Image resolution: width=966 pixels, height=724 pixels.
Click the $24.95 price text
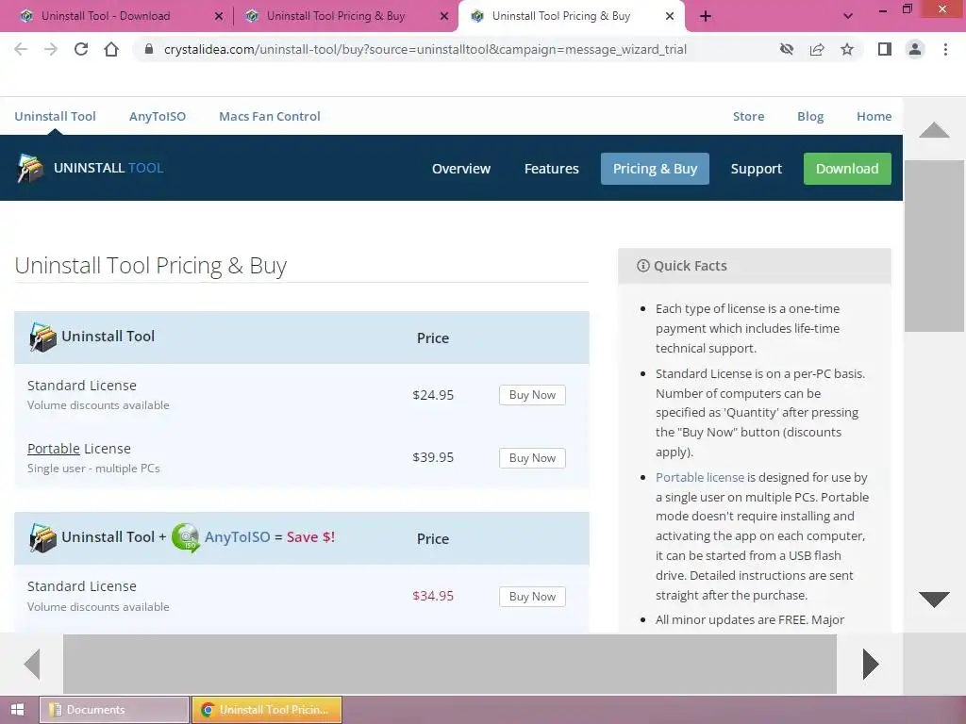coord(433,395)
